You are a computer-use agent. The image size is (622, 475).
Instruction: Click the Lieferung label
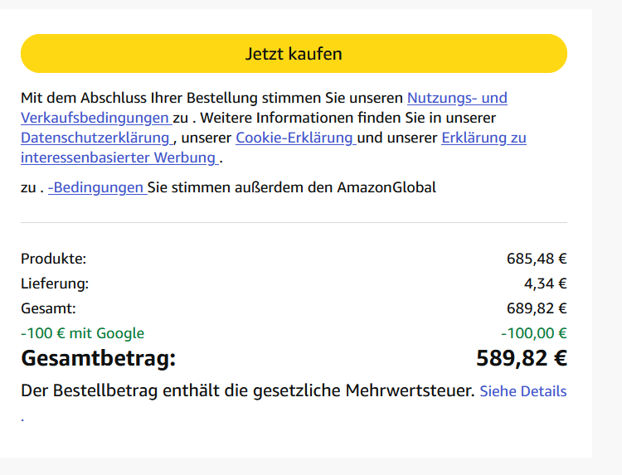[55, 284]
